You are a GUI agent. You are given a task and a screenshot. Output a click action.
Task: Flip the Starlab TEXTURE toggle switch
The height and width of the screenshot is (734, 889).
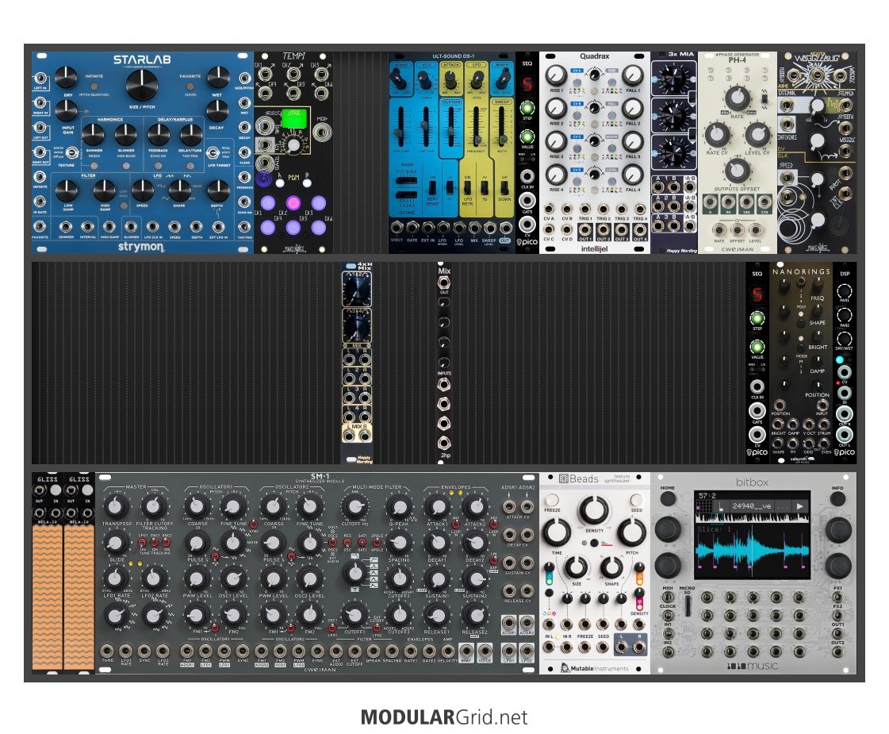(72, 152)
